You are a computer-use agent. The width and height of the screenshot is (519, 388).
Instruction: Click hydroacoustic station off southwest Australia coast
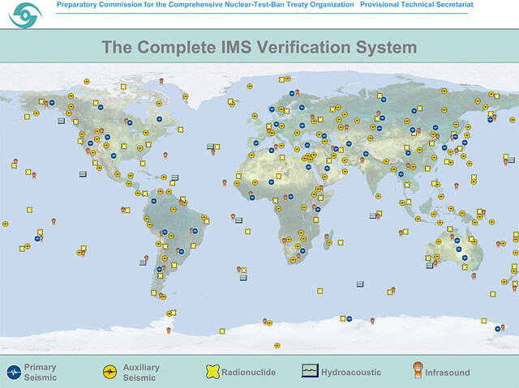(x=430, y=265)
